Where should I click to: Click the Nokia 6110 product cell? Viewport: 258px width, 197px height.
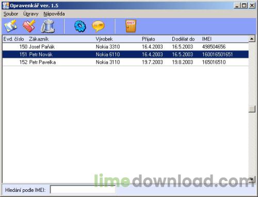pos(108,55)
